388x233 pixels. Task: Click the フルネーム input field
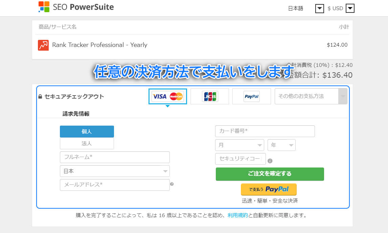(115, 157)
